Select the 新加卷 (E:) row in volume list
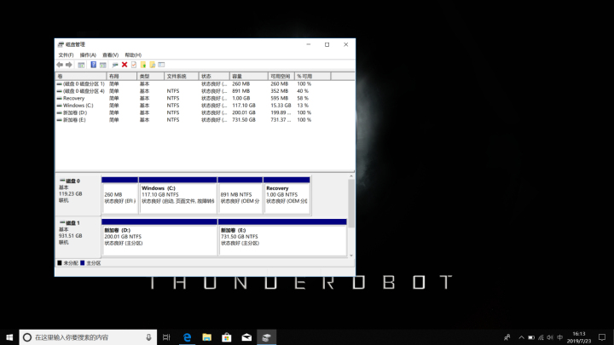The height and width of the screenshot is (345, 614). [205, 120]
